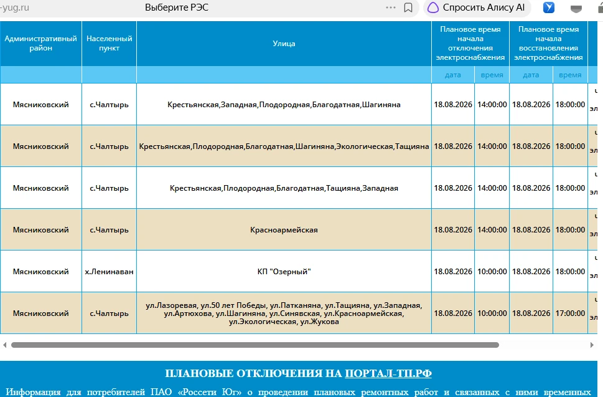This screenshot has width=603, height=397.
Task: Click the 17:00:00 restoration time cell
Action: 570,313
